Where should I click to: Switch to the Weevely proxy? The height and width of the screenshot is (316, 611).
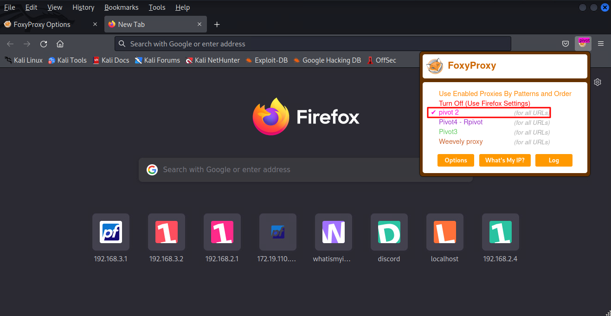[x=461, y=142]
